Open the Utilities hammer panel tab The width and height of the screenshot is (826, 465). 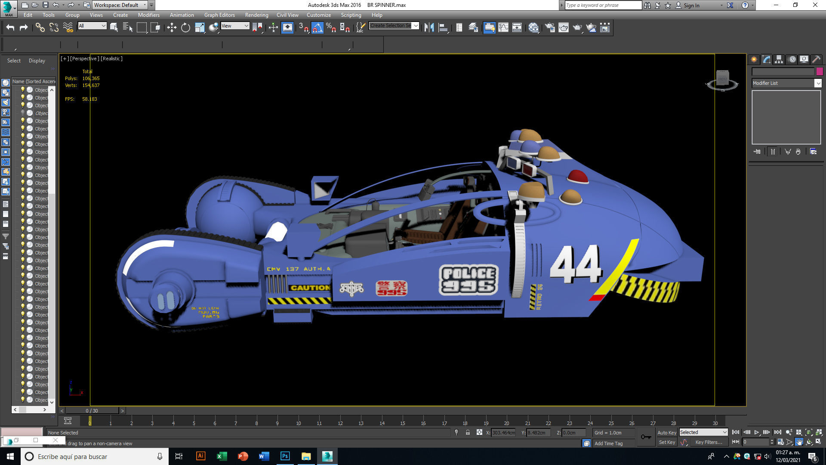click(x=817, y=59)
